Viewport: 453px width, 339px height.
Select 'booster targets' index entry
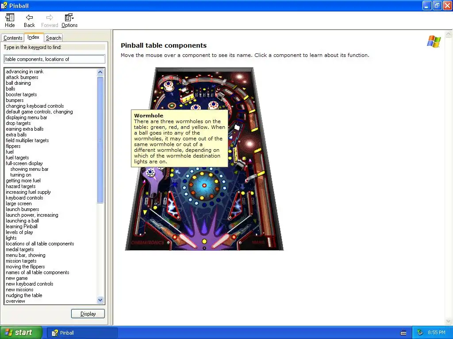tap(21, 94)
